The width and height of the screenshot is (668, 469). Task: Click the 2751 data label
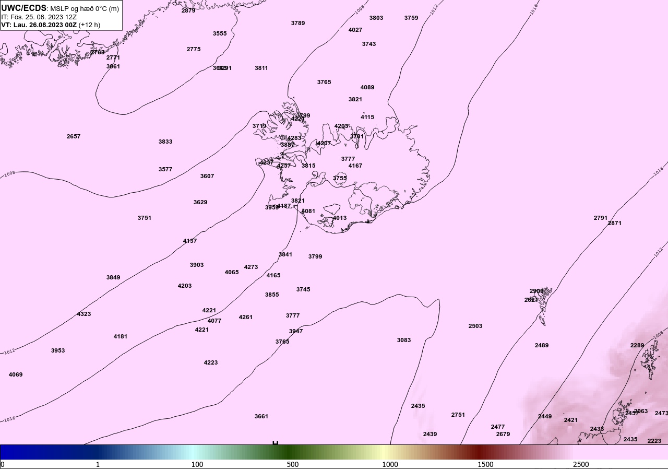point(458,415)
